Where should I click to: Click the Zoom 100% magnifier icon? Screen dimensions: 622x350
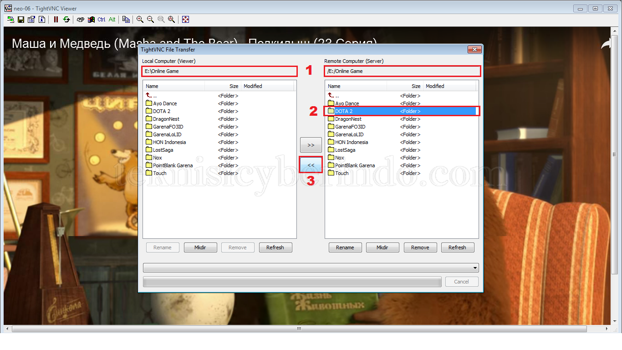tap(161, 20)
